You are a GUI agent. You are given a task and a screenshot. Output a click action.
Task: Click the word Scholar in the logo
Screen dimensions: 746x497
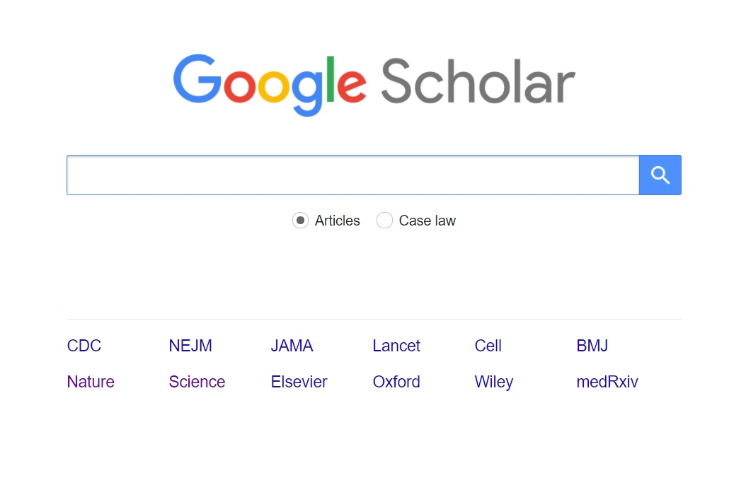[478, 82]
